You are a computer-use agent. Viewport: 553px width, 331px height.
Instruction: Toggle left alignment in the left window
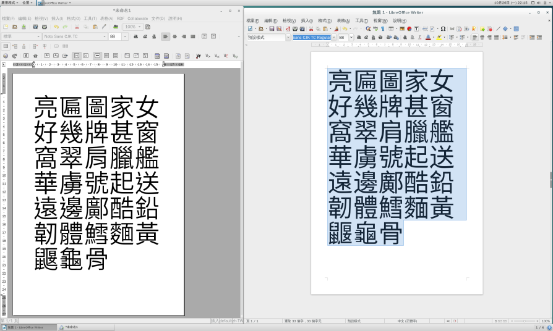coord(166,36)
